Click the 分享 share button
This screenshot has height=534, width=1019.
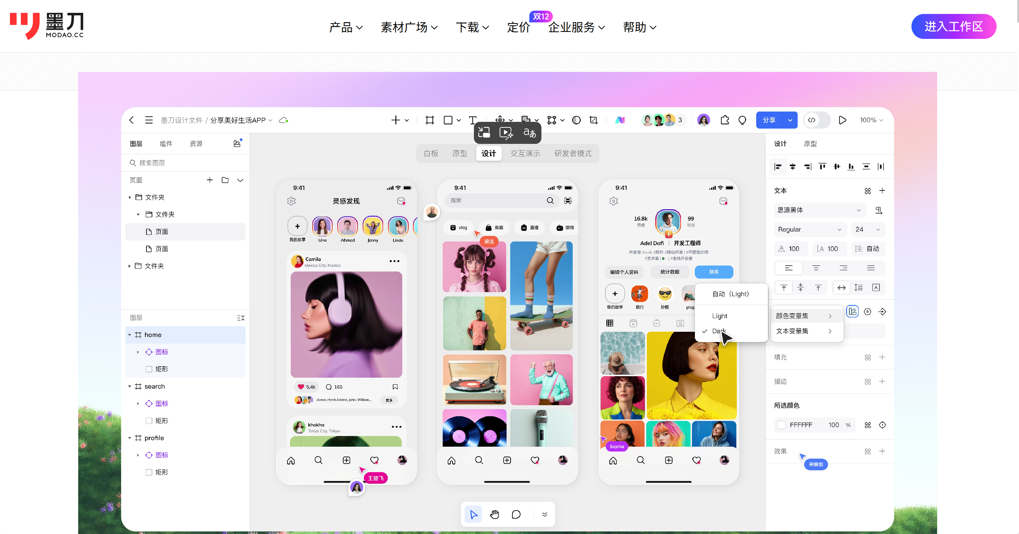click(769, 120)
